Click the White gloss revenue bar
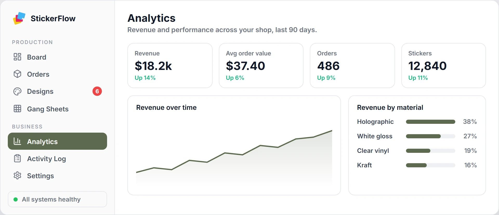 pyautogui.click(x=430, y=136)
